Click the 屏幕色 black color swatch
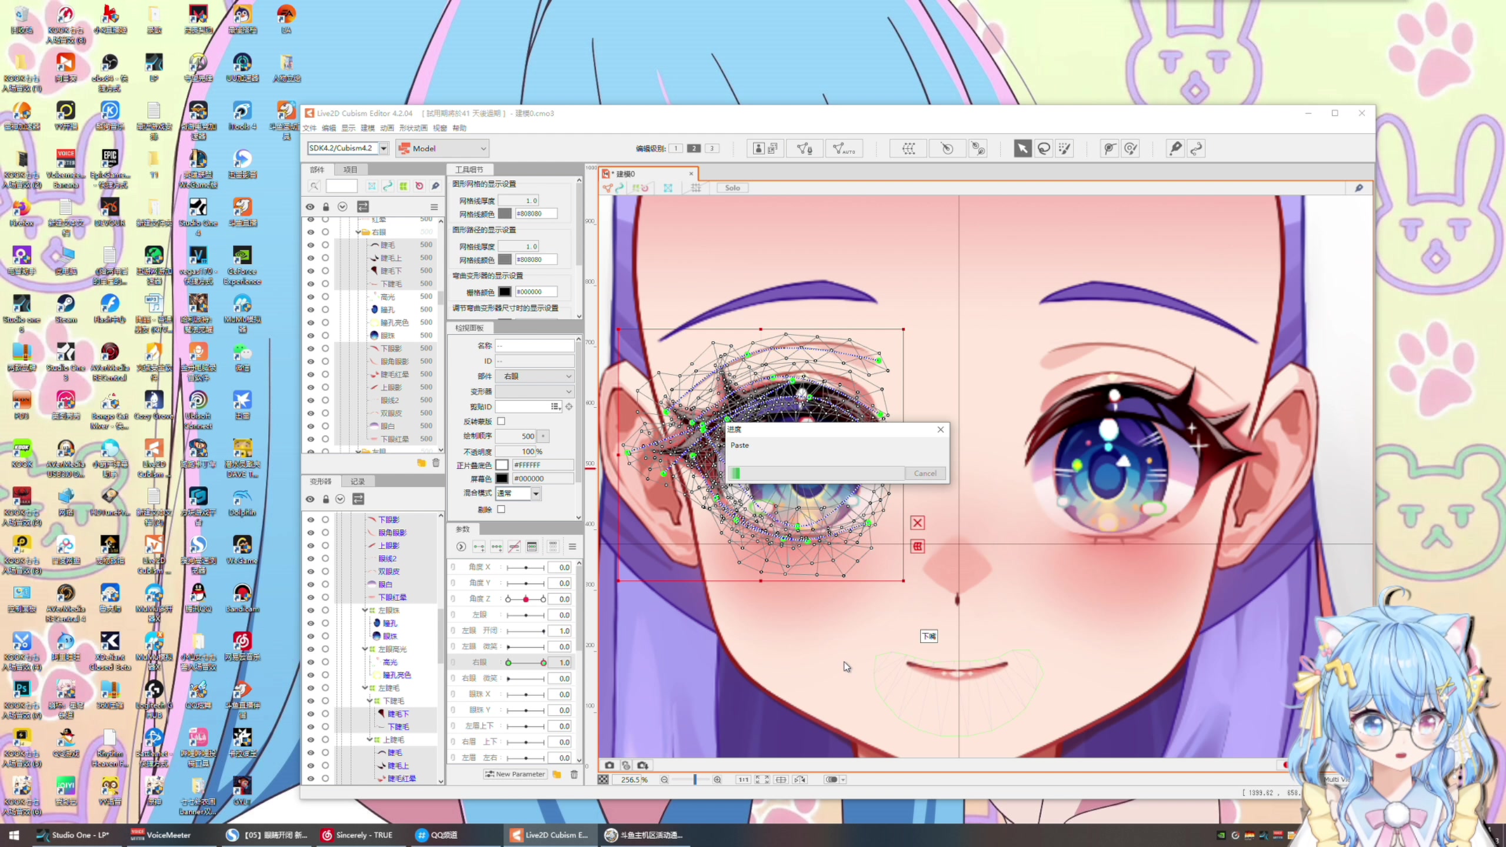Screen dimensions: 1506x847 point(502,478)
